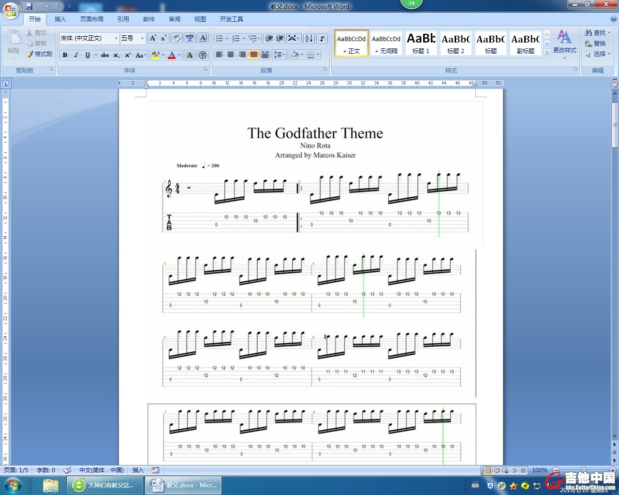Click 更改样式 (Change Styles) button
This screenshot has width=619, height=495.
tap(565, 44)
